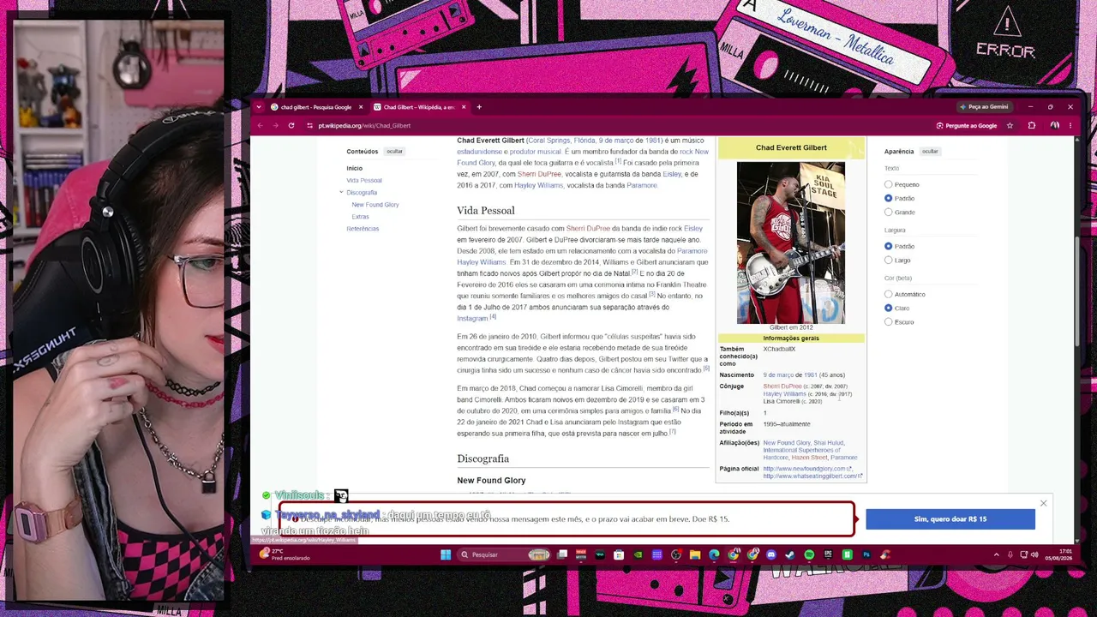Open the Windows Start menu
Viewport: 1097px width, 617px height.
click(x=446, y=554)
